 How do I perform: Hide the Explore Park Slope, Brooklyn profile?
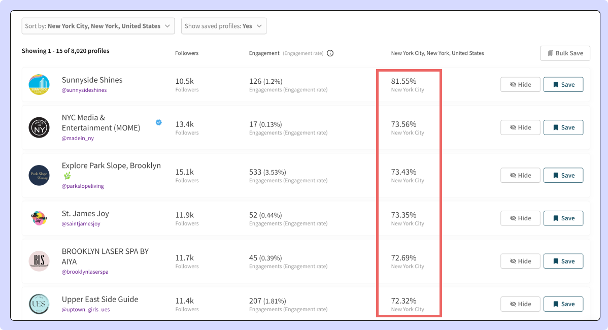pyautogui.click(x=520, y=175)
